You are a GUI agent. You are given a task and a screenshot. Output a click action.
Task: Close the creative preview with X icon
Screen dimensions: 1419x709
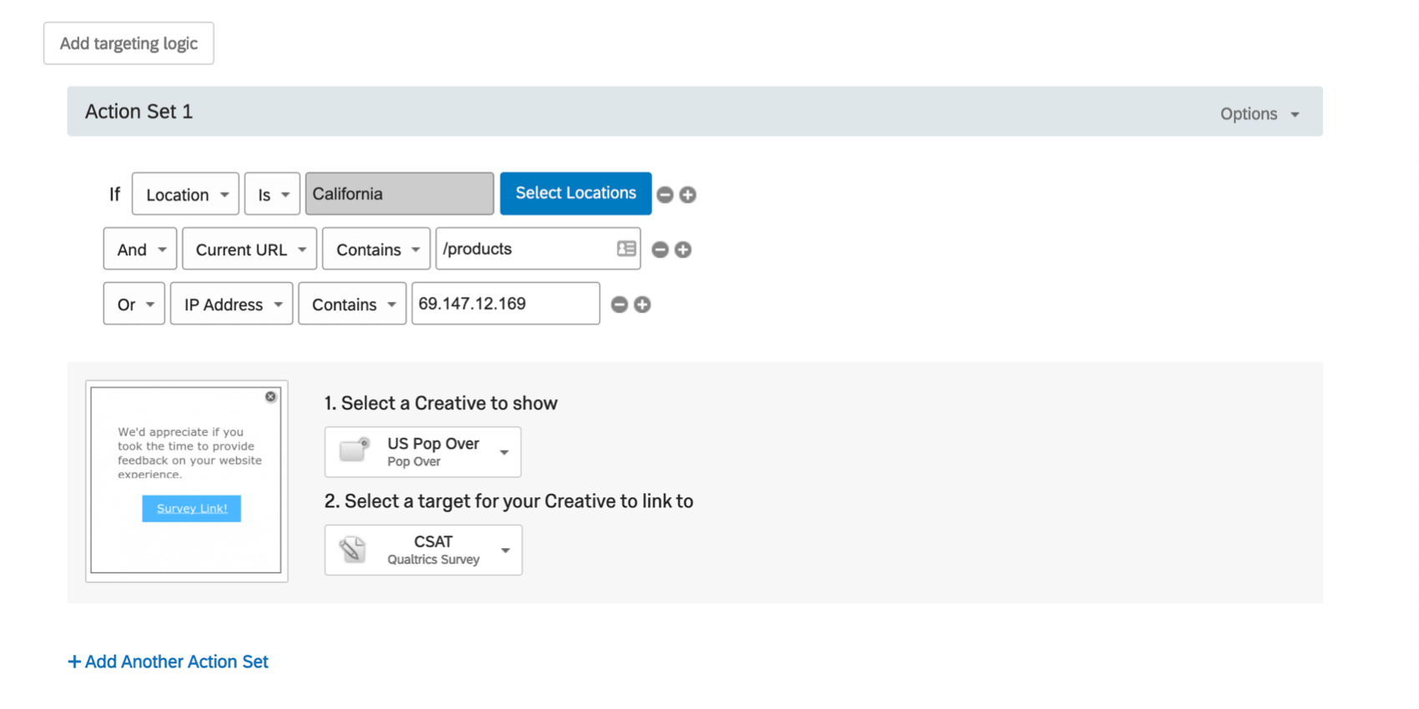270,397
